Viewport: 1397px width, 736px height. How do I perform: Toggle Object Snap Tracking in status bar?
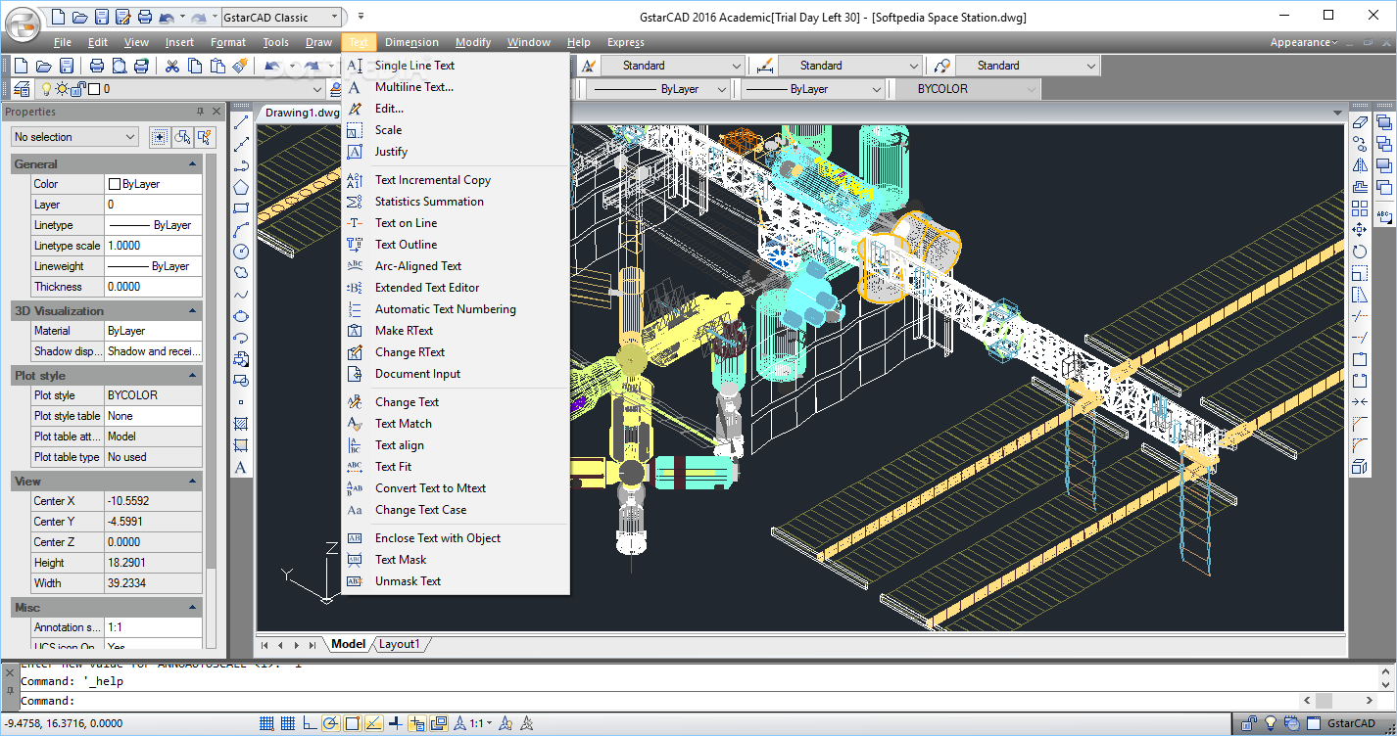[373, 724]
